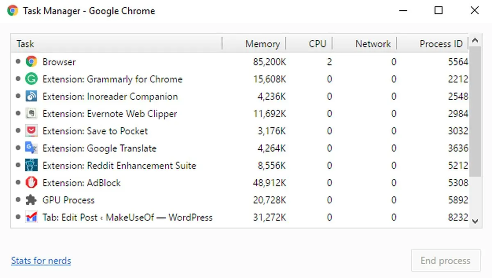Image resolution: width=492 pixels, height=278 pixels.
Task: Select the Evernote Web Clipper icon
Action: (31, 114)
